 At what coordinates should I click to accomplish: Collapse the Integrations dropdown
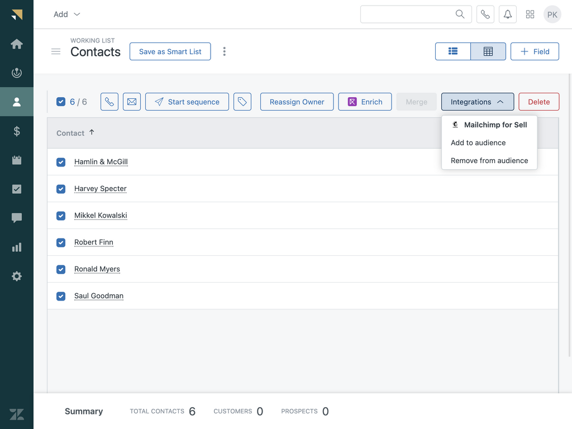click(478, 102)
